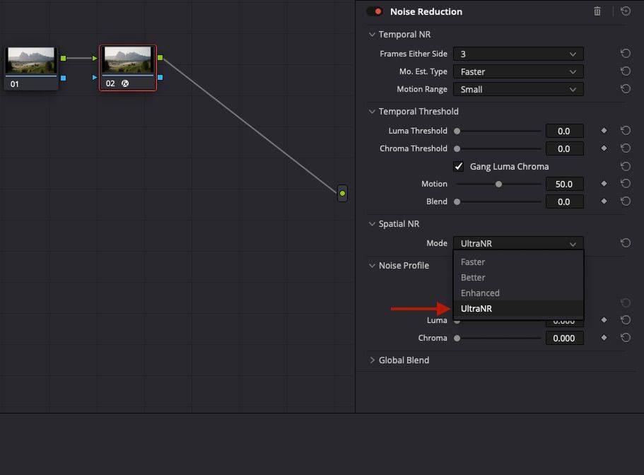The image size is (644, 475).
Task: Reset the Spatial NR Mode
Action: pos(625,242)
